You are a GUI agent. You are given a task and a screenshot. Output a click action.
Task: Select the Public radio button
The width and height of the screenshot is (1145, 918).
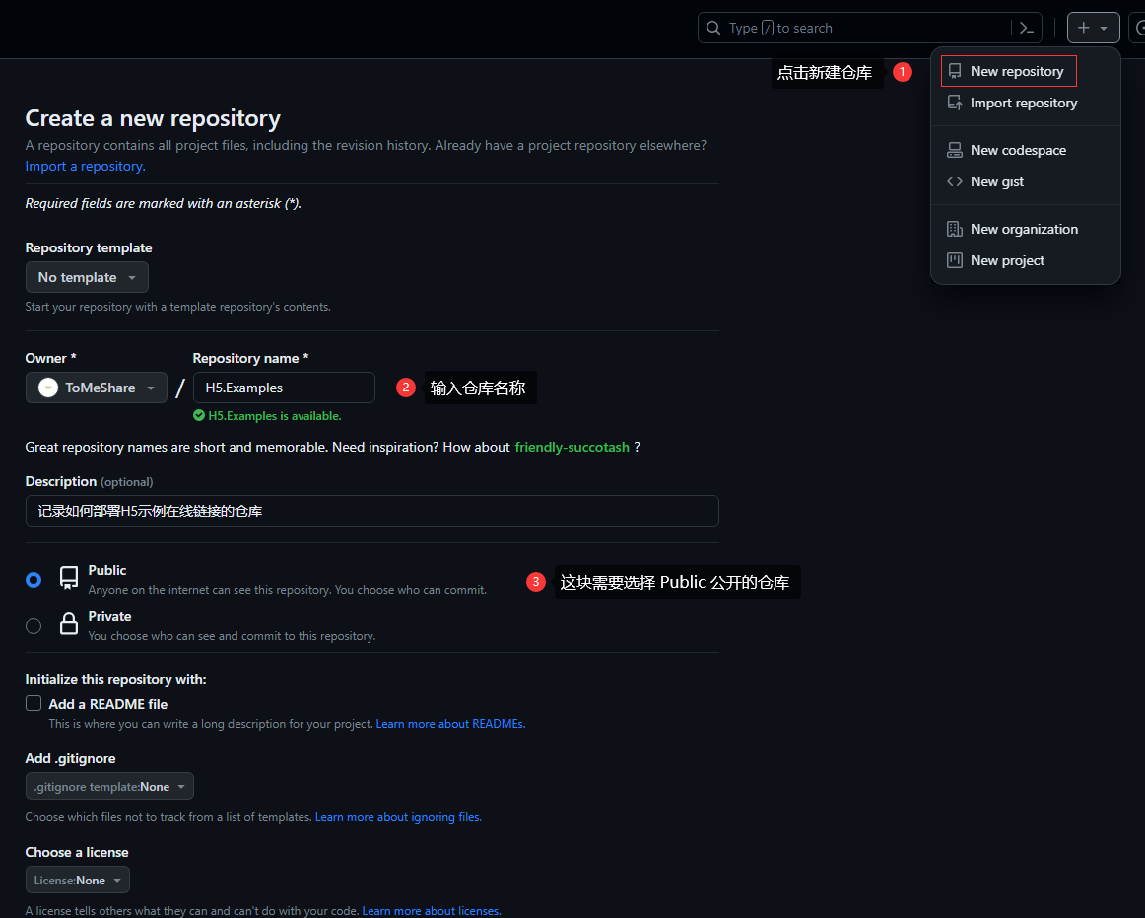pyautogui.click(x=34, y=580)
